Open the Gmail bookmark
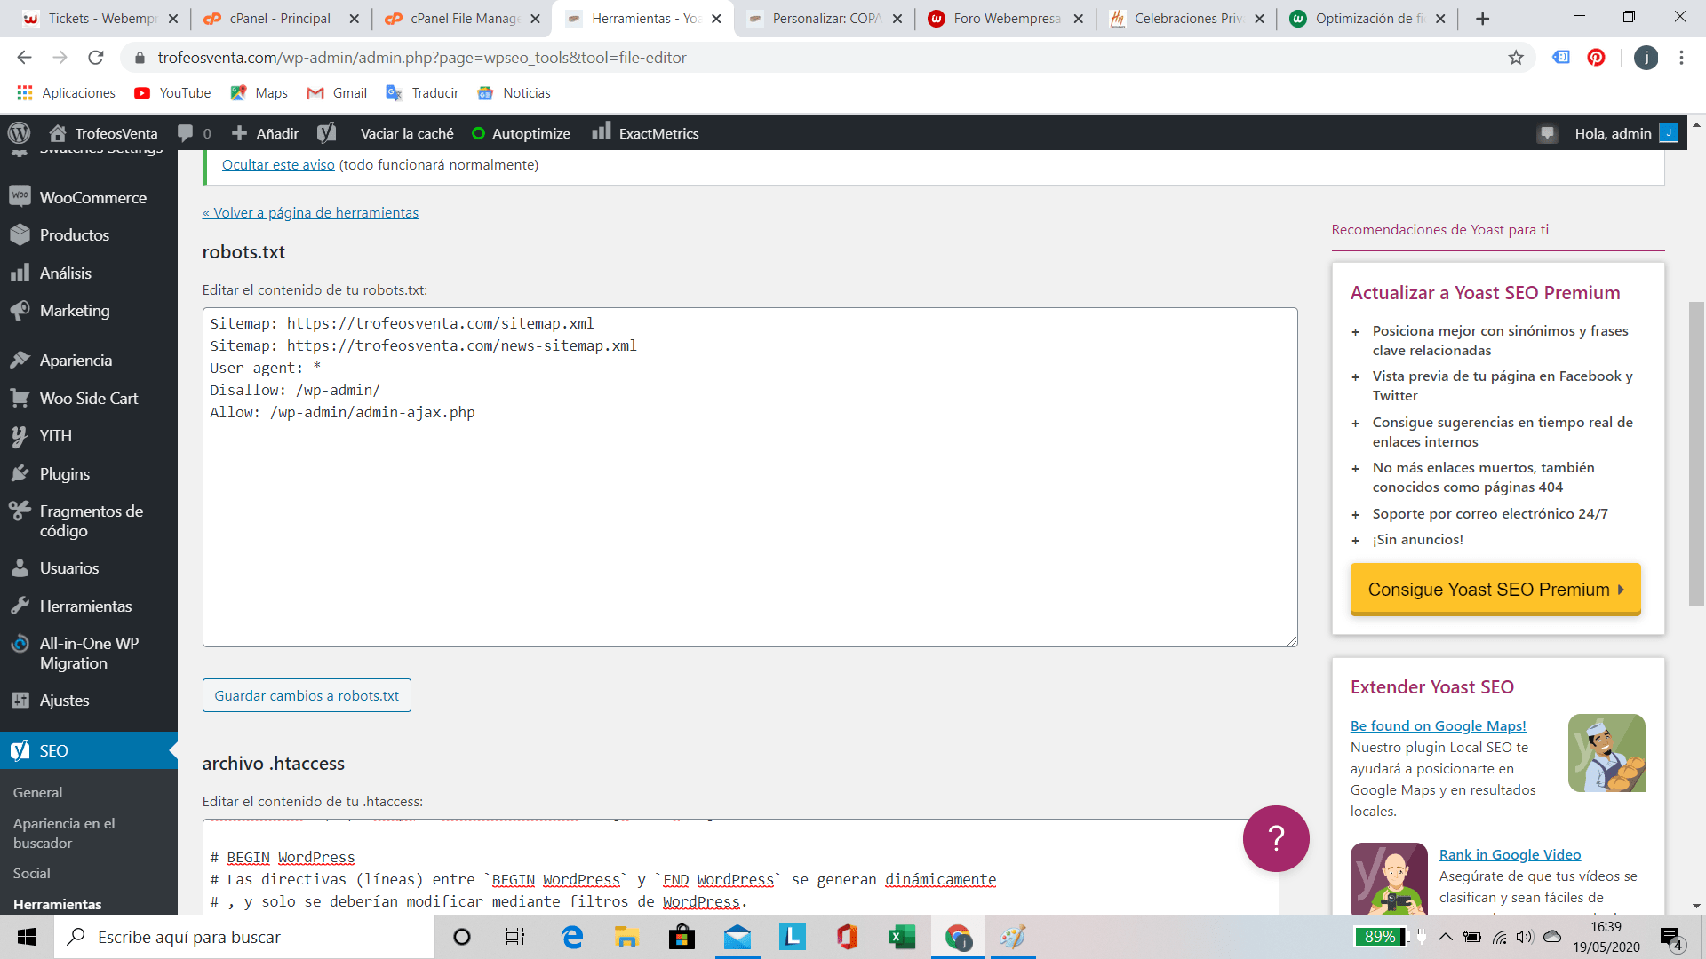The height and width of the screenshot is (959, 1706). [337, 93]
